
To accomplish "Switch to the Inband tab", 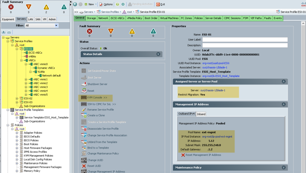I will (201, 114).
